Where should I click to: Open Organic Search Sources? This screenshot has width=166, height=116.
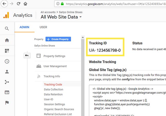59,109
